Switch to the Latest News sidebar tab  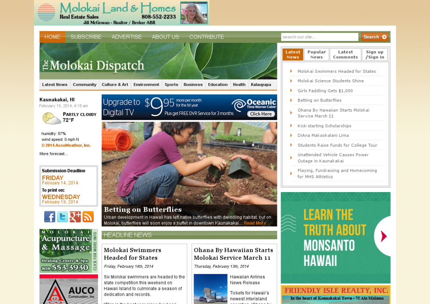click(292, 54)
